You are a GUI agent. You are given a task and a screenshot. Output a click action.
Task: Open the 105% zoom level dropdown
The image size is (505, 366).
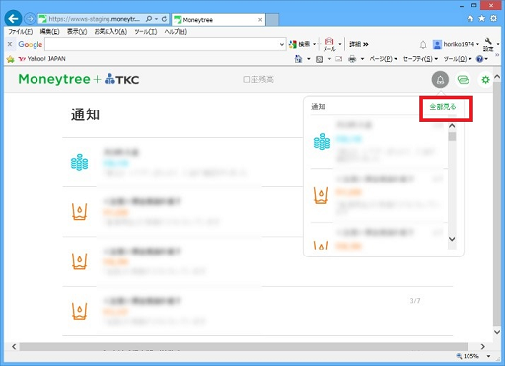(489, 356)
